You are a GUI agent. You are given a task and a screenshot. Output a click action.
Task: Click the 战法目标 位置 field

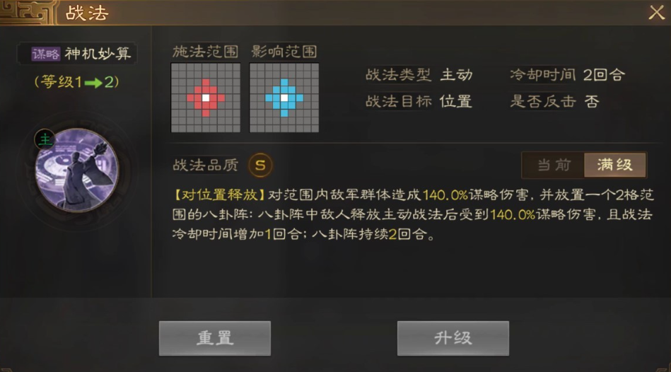(x=419, y=101)
